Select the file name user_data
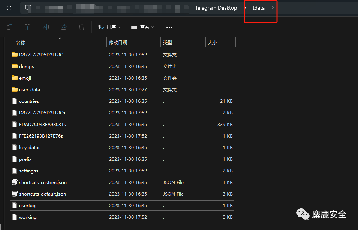Screen dimensions: 358x230 tap(30, 90)
